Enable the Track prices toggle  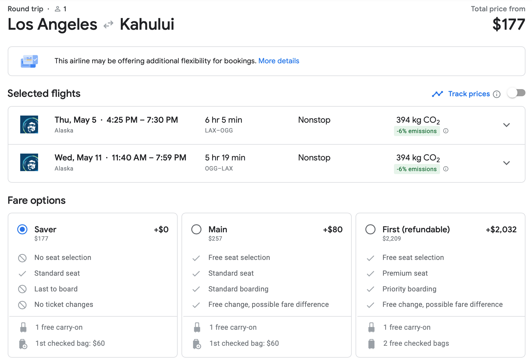coord(517,93)
